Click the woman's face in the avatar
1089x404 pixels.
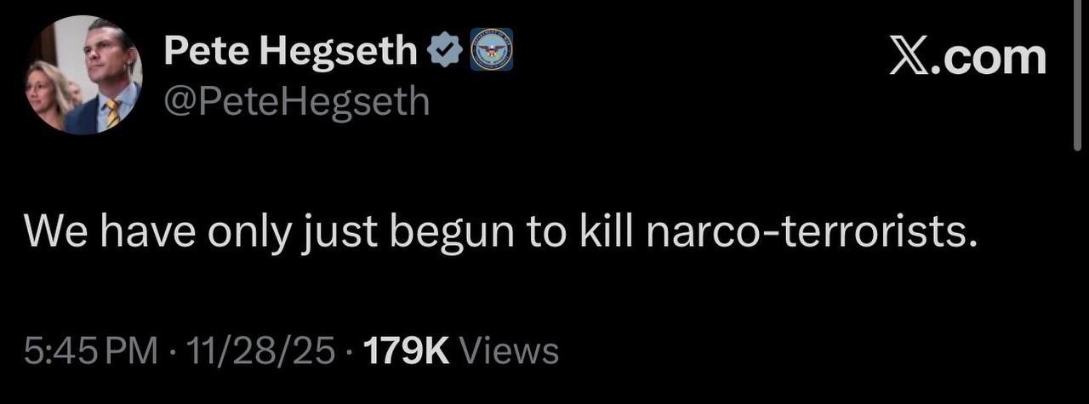42,90
